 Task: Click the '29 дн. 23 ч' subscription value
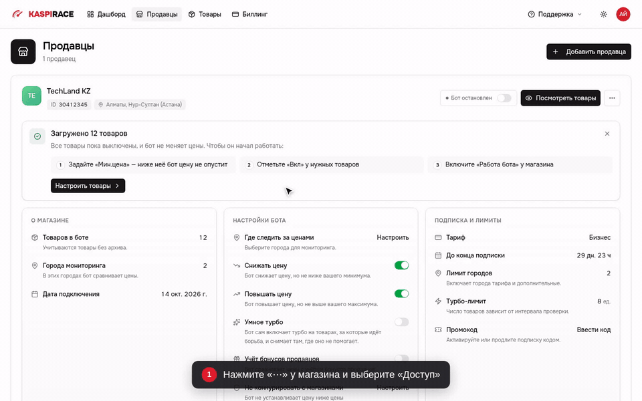click(594, 255)
